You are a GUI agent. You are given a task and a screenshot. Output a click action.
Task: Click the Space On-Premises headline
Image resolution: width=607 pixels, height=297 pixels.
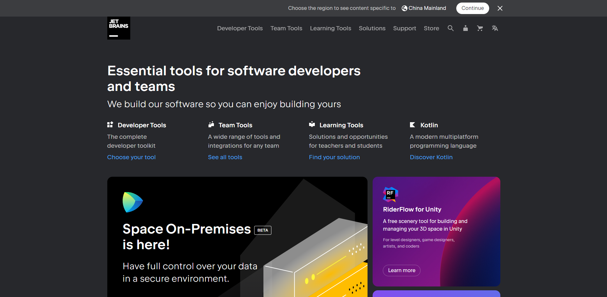pos(187,237)
